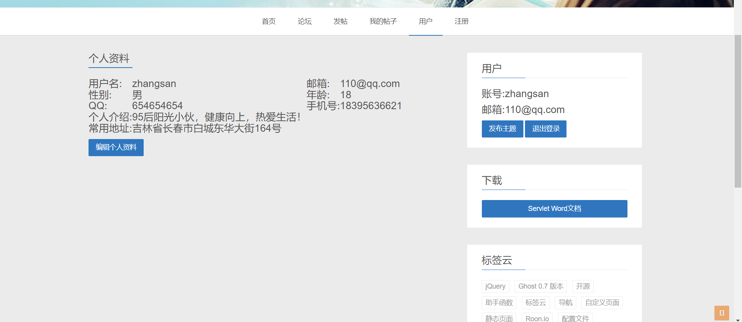Click the age value 18
Screen dimensions: 742x322
[346, 95]
